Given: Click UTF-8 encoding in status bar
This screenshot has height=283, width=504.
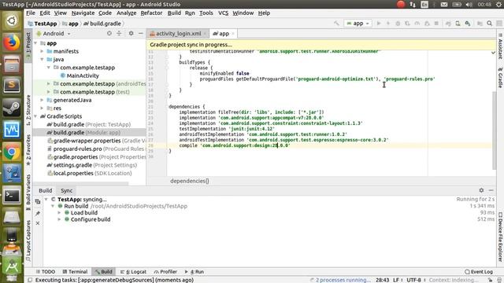Looking at the screenshot, I should coord(416,280).
